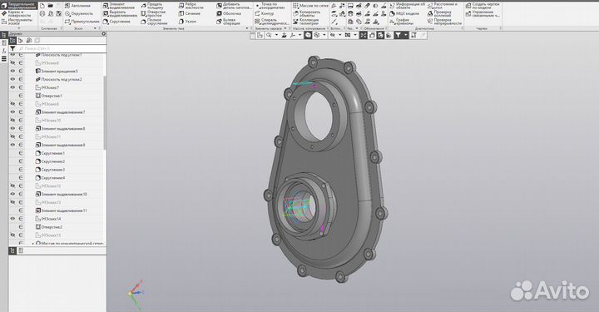Select Скругление:1 in model tree
Image resolution: width=599 pixels, height=312 pixels.
click(x=50, y=153)
